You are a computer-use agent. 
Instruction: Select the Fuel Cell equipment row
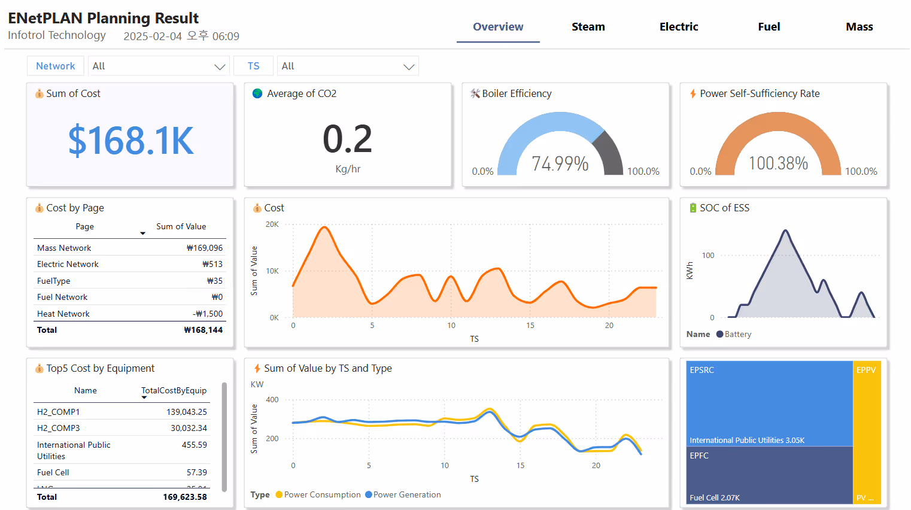pyautogui.click(x=122, y=472)
